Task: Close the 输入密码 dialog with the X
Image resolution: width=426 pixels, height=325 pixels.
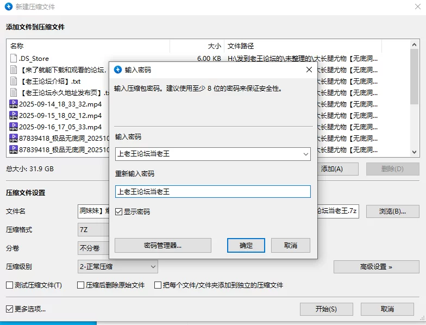Action: (309, 70)
